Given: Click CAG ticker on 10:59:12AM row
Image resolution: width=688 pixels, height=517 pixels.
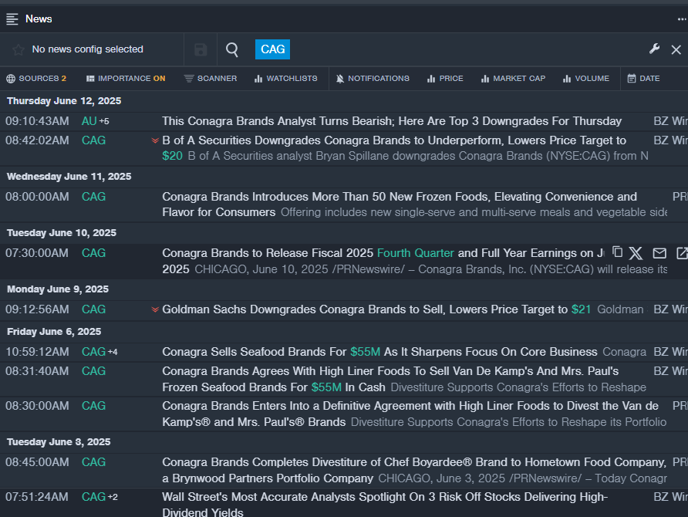Looking at the screenshot, I should coord(93,352).
